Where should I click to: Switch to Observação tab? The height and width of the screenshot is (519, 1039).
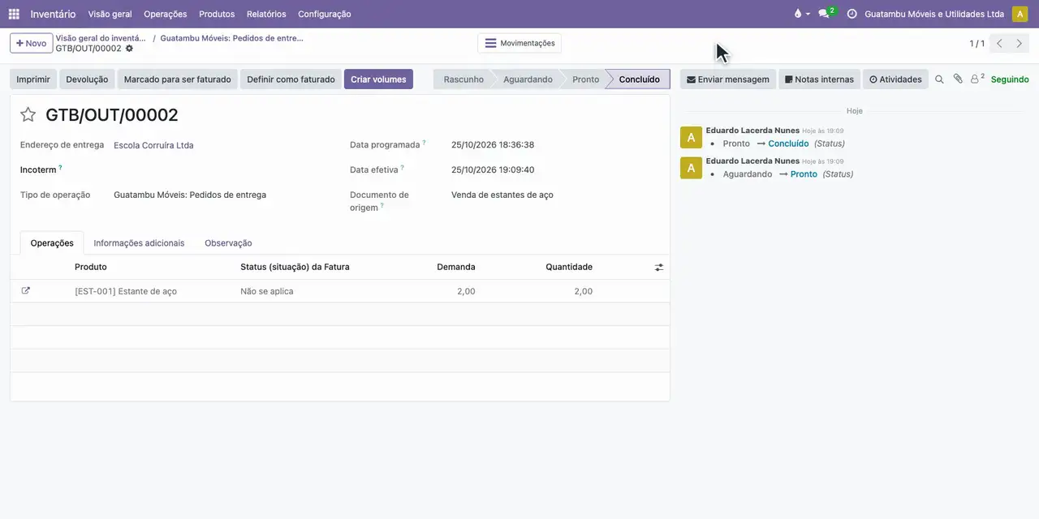point(228,242)
